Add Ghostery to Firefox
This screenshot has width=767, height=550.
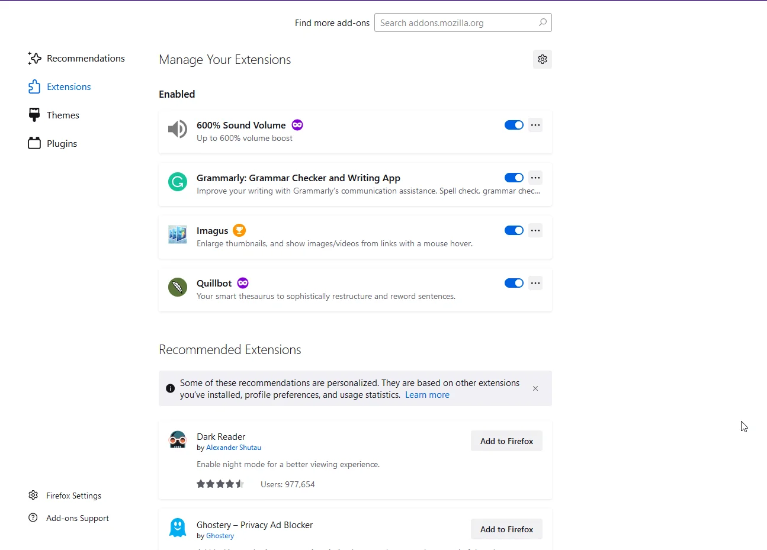506,529
